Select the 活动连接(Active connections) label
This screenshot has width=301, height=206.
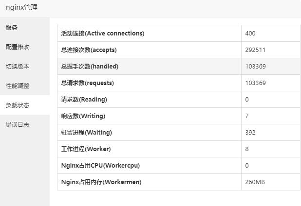(x=103, y=34)
